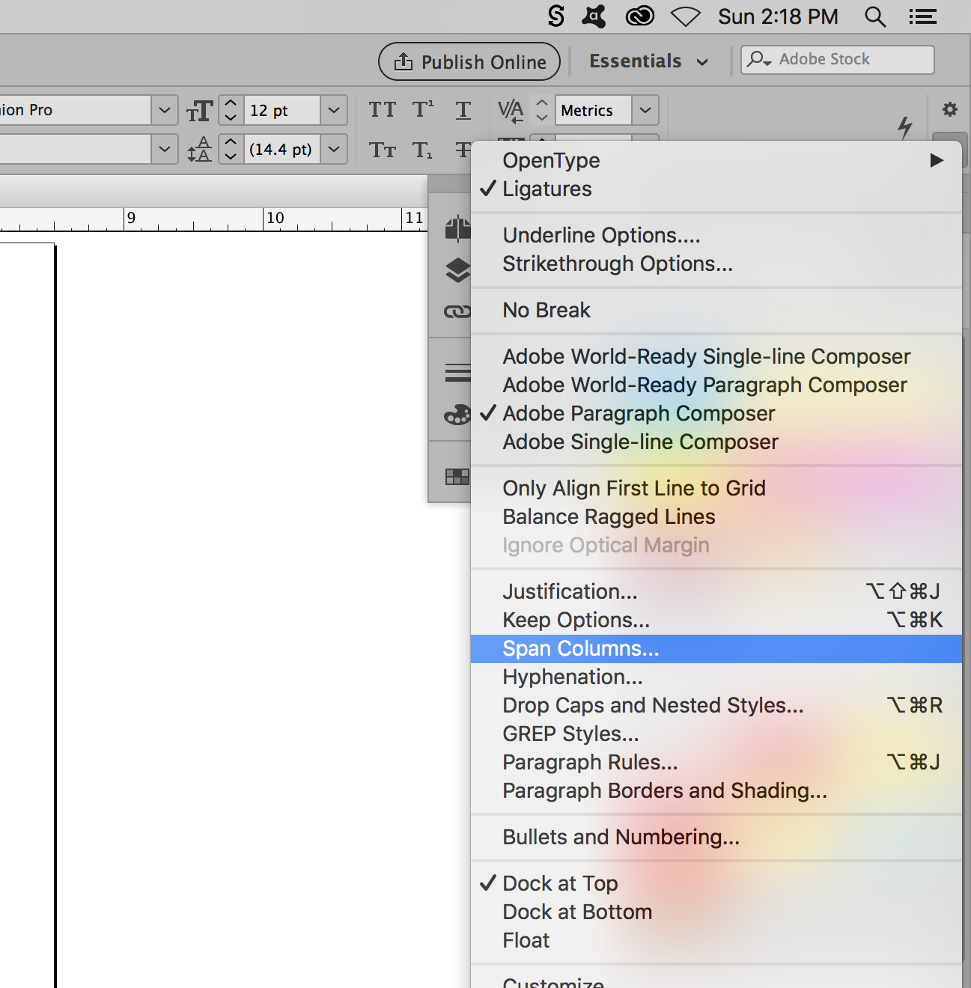The height and width of the screenshot is (988, 971).
Task: Apply Underline formatting
Action: pos(463,111)
